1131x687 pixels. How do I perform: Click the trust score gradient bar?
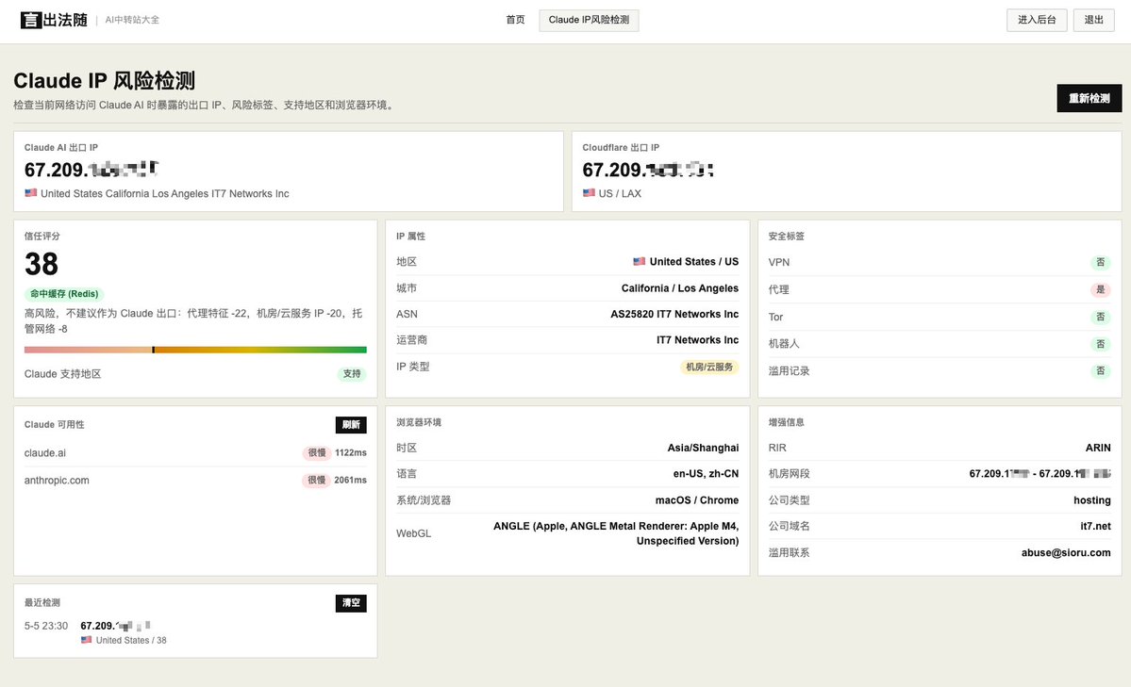click(x=195, y=350)
